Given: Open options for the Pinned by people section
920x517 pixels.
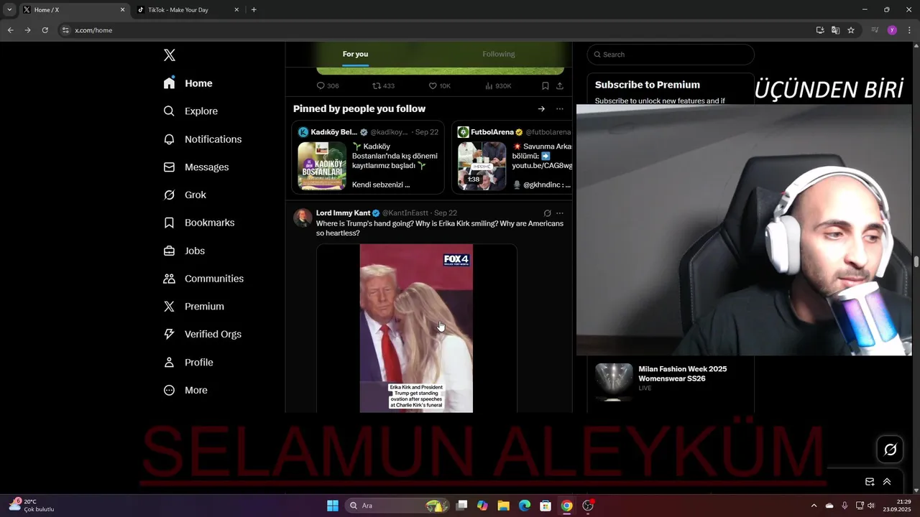Looking at the screenshot, I should [x=560, y=109].
